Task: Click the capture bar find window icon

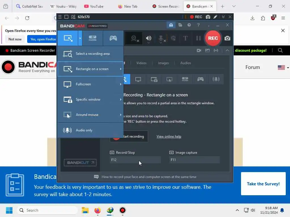Action: coord(73,17)
